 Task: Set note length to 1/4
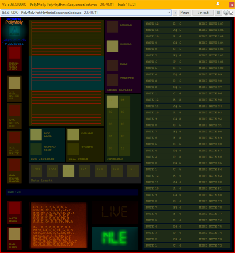pos(101,171)
